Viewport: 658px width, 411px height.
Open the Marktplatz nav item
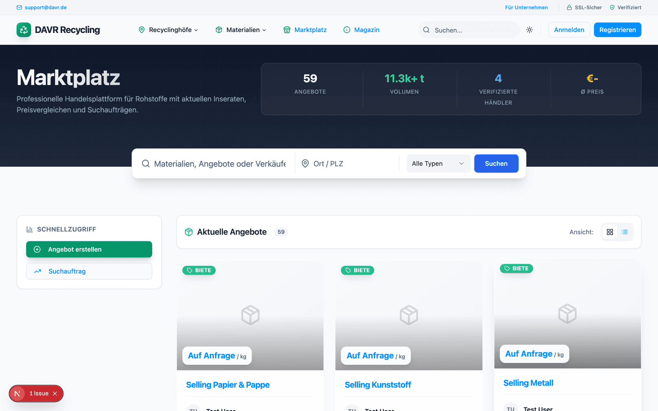pos(305,30)
